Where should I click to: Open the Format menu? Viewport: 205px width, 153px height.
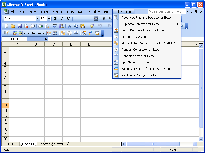point(57,12)
